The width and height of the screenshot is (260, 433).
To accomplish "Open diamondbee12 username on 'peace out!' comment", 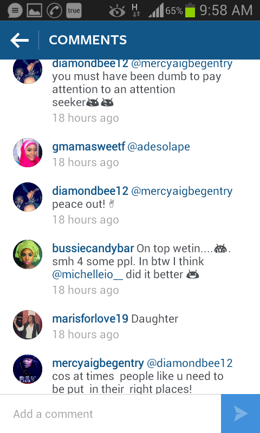I will tap(90, 191).
